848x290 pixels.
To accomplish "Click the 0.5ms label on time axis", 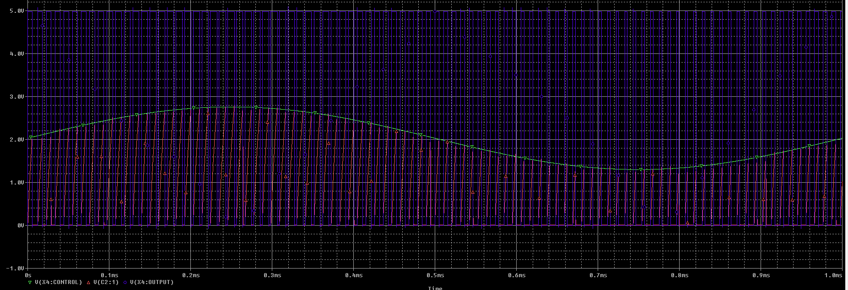I will tap(435, 275).
